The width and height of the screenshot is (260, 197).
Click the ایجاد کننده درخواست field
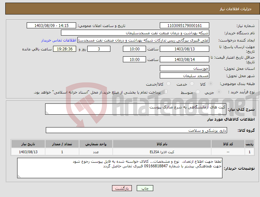[143, 40]
